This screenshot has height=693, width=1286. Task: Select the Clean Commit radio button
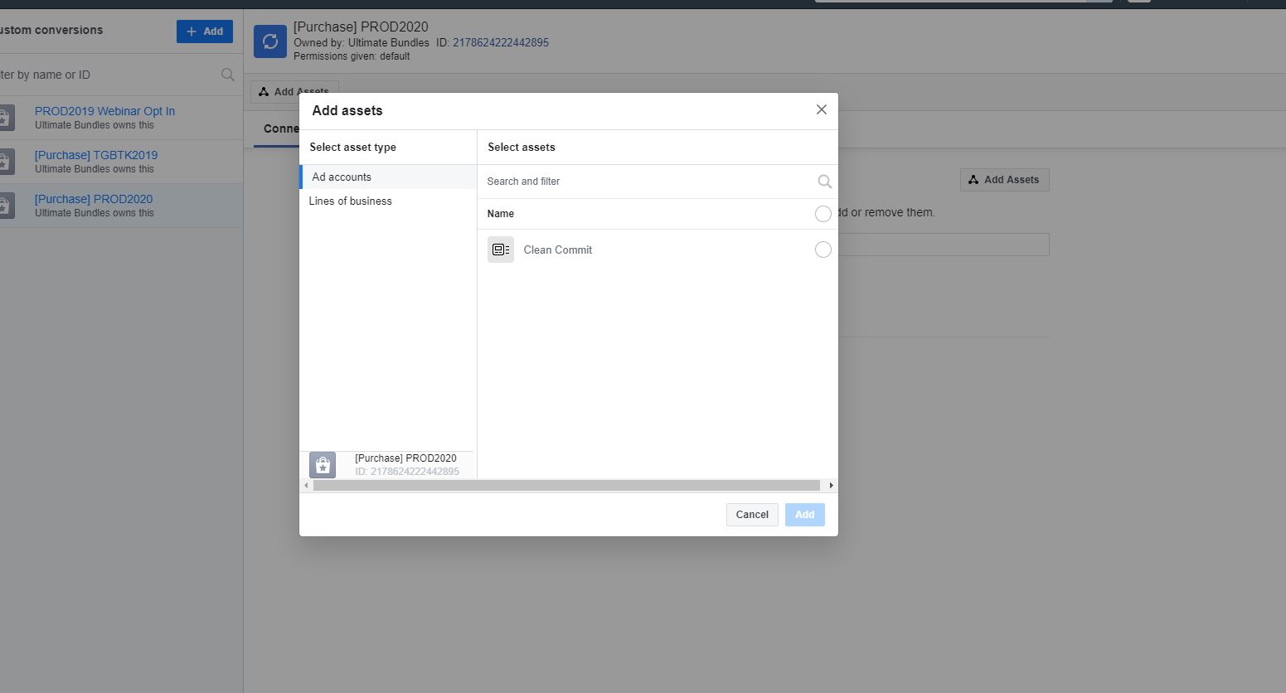coord(823,250)
